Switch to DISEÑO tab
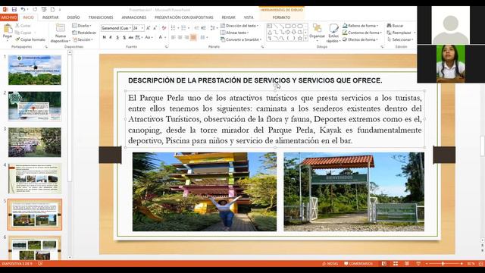The image size is (485, 273). (74, 17)
